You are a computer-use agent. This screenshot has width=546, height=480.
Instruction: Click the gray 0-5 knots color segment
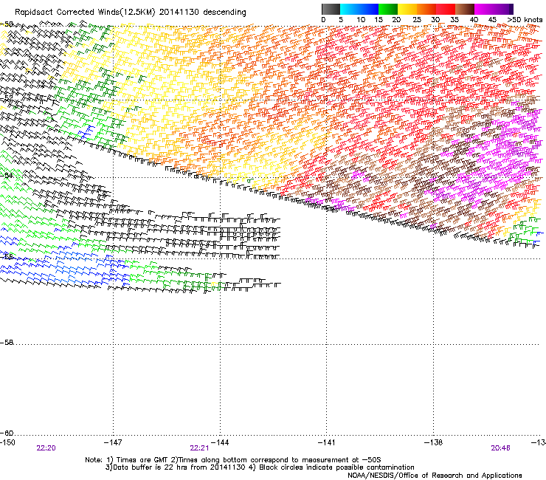(331, 9)
